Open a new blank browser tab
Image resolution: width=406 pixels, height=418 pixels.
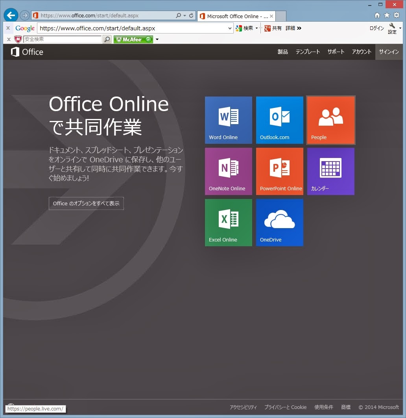point(281,16)
